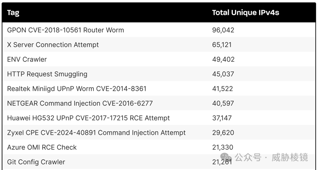Click the Tag column header
Viewport: 318px width, 170px height.
click(x=13, y=13)
